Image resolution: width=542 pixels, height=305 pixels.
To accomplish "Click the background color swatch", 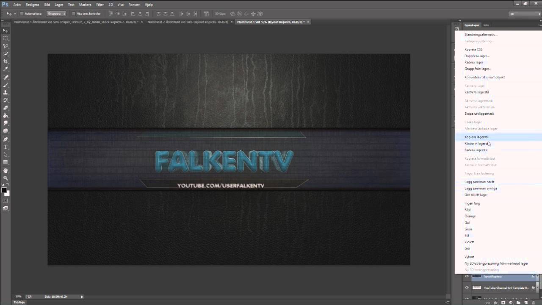I will [x=7, y=193].
